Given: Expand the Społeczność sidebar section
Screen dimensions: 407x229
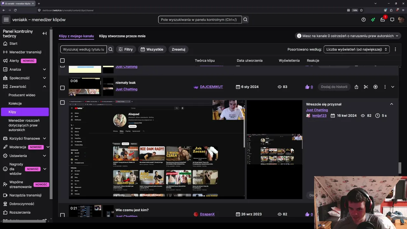Looking at the screenshot, I should (45, 78).
